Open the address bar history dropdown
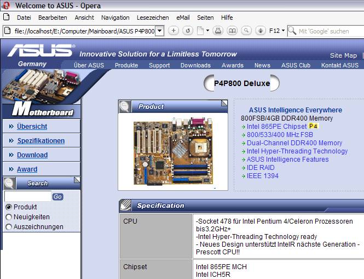Image resolution: width=364 pixels, height=279 pixels. pyautogui.click(x=160, y=31)
